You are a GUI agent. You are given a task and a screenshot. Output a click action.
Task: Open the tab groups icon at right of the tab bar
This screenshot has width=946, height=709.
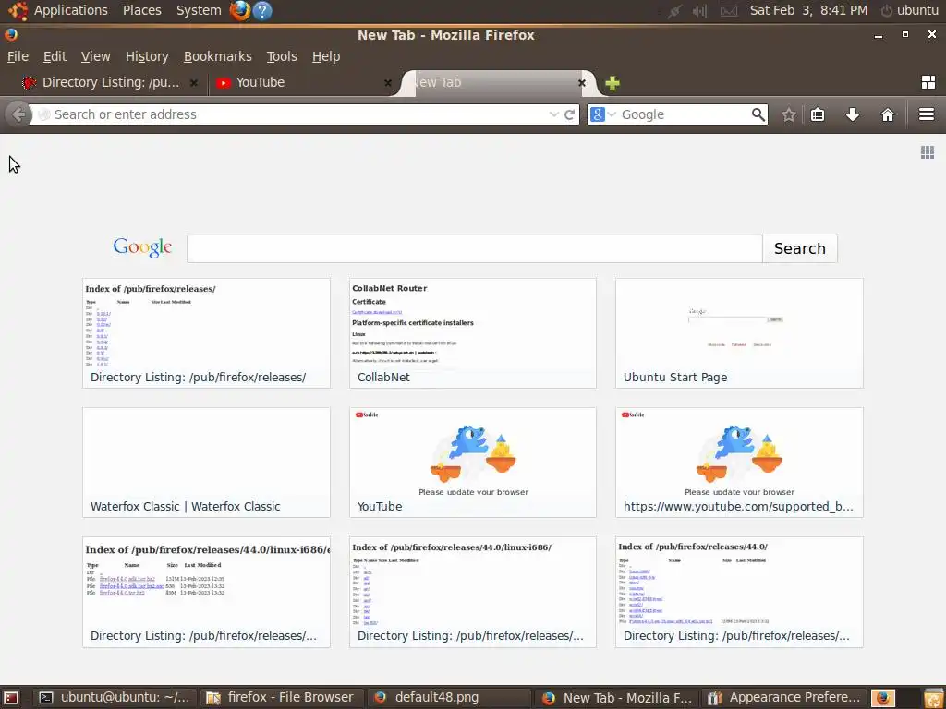928,82
